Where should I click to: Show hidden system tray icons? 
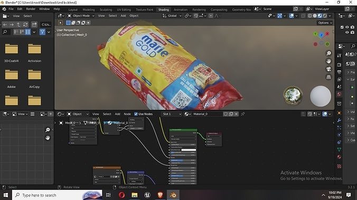pos(323,195)
